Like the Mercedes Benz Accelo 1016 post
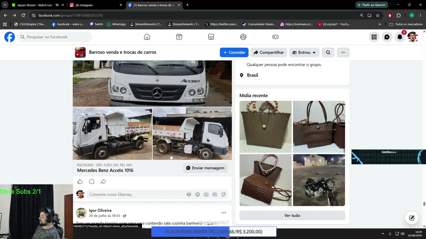Viewport: 426px width, 239px height. pyautogui.click(x=80, y=182)
